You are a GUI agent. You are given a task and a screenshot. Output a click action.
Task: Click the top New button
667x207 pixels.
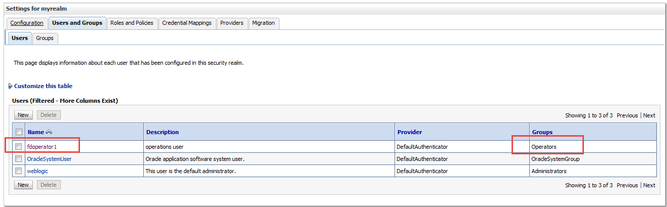coord(23,115)
